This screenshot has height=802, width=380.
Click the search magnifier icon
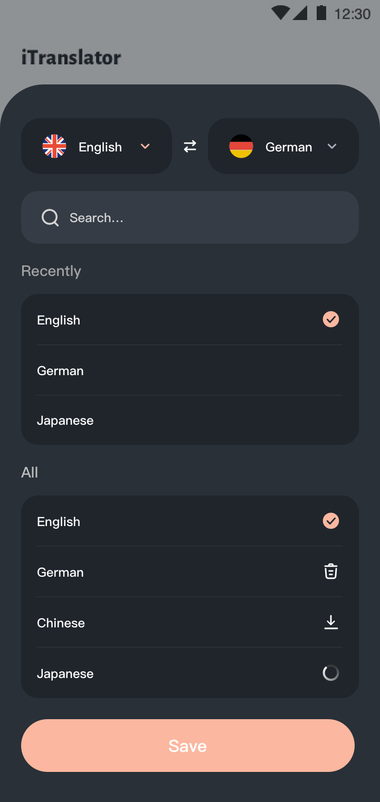pyautogui.click(x=50, y=217)
